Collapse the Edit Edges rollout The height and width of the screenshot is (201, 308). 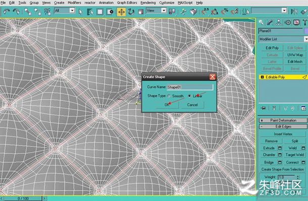283,126
